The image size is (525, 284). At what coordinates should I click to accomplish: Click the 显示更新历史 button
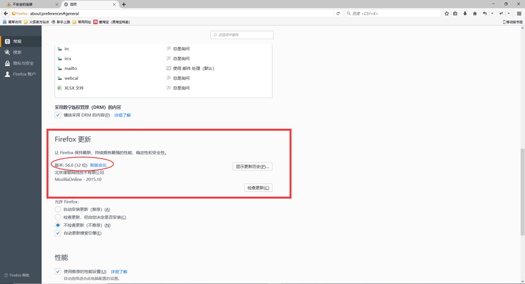coord(252,167)
